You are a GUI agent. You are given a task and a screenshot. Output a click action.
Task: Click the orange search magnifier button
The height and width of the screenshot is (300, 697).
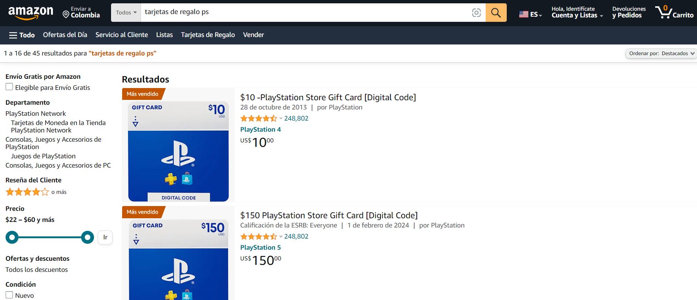496,13
